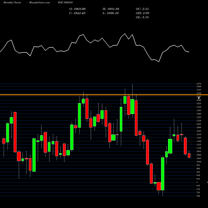208x208 pixels.
Task: Click the "OH: 2.09" value
Action: pos(142,13)
